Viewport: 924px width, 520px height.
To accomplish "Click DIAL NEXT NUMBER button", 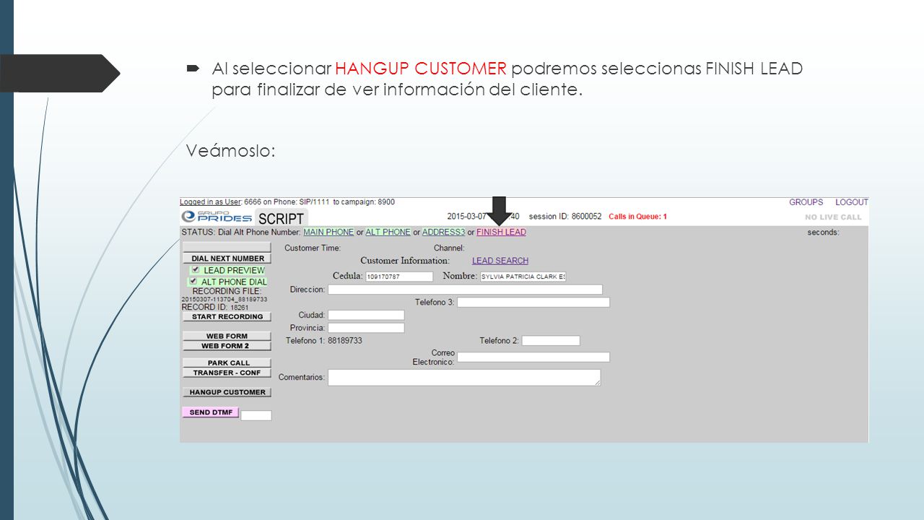I will coord(227,259).
